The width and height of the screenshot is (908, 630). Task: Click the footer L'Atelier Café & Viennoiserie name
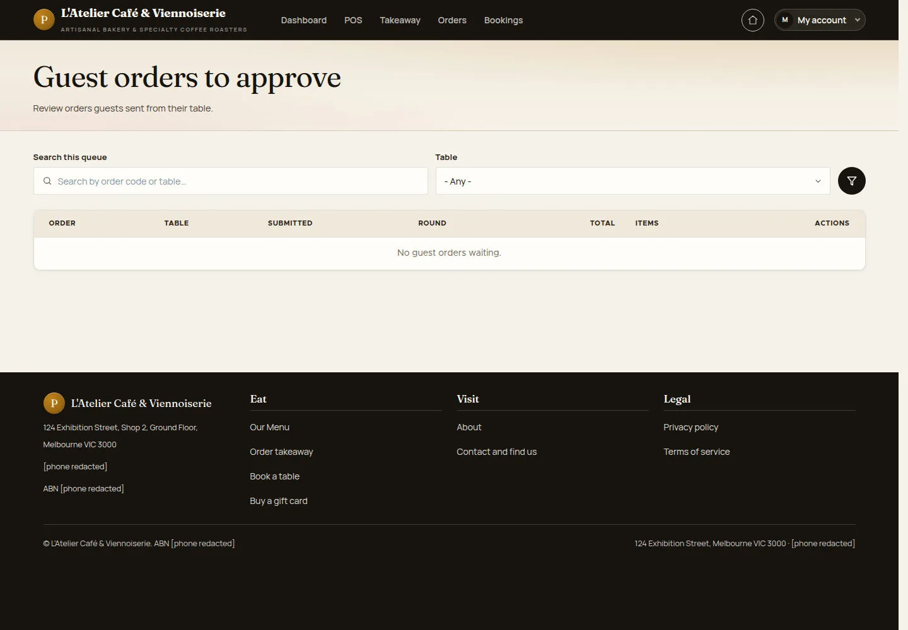coord(141,403)
